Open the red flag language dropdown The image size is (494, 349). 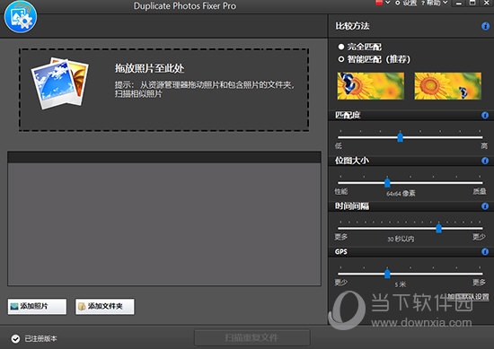click(x=383, y=3)
